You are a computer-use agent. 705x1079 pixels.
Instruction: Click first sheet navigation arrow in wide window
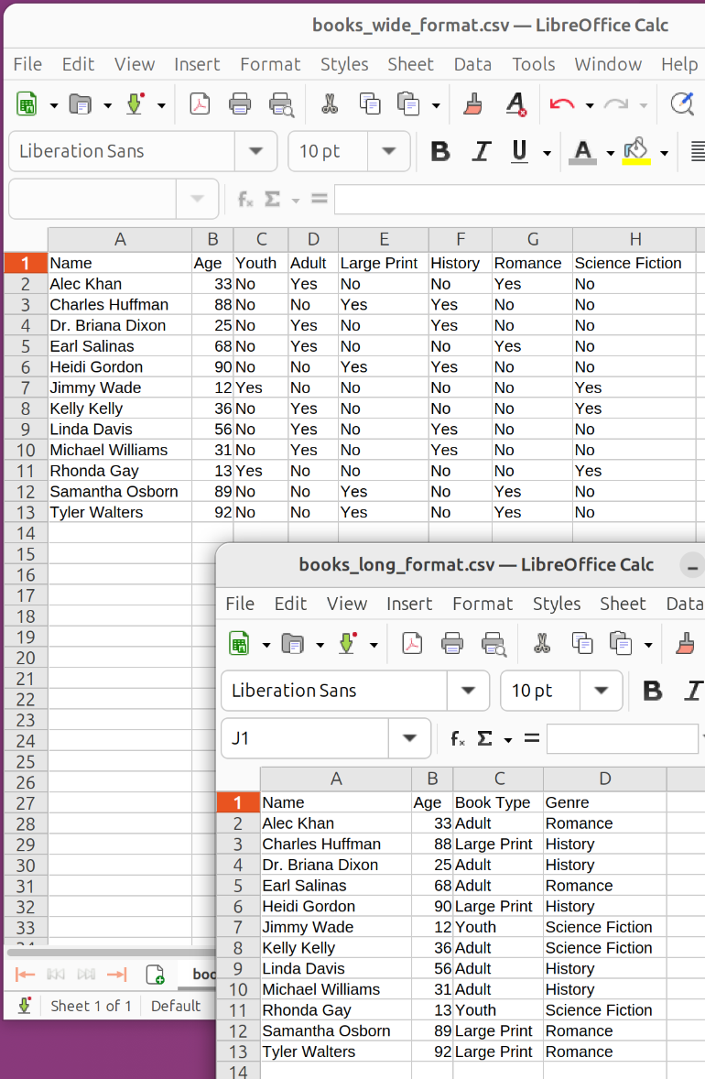25,975
